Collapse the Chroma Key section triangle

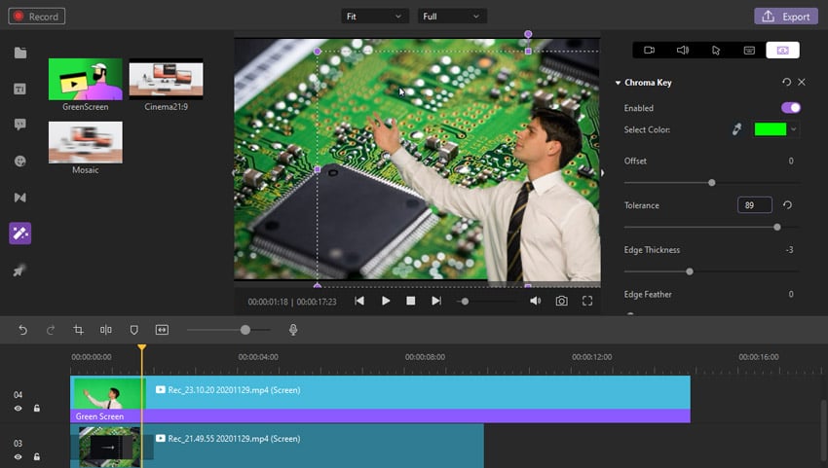(x=618, y=83)
